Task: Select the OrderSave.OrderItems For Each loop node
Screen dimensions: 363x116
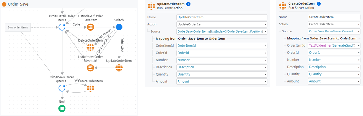Action: pos(62,88)
